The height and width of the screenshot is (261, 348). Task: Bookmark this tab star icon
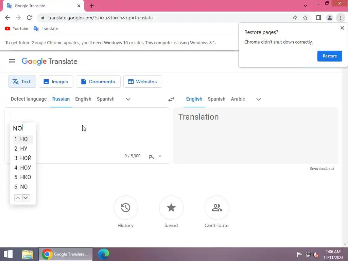[305, 18]
